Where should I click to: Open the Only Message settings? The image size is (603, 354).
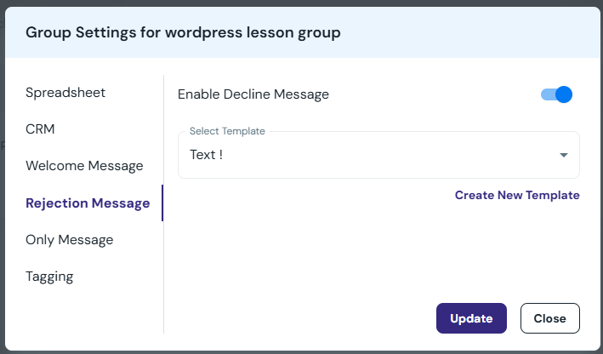(x=69, y=240)
